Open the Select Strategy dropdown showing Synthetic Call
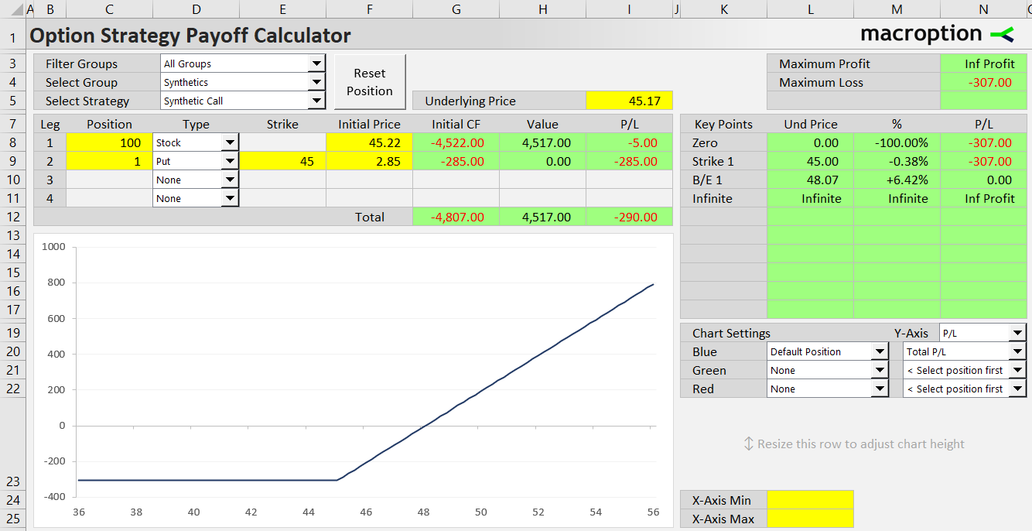This screenshot has height=531, width=1032. click(x=316, y=101)
